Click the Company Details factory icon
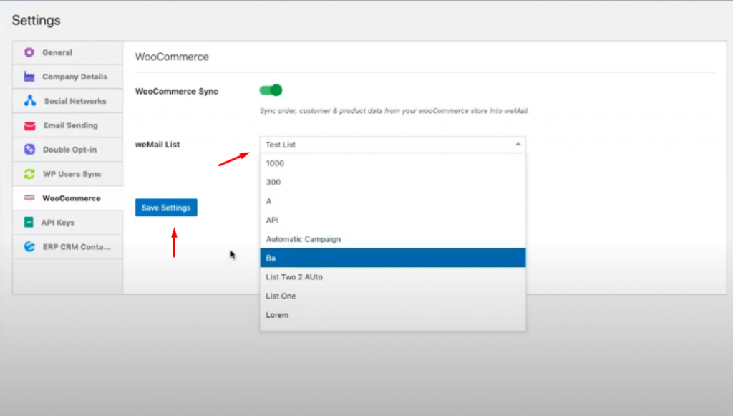The height and width of the screenshot is (416, 733). (29, 77)
